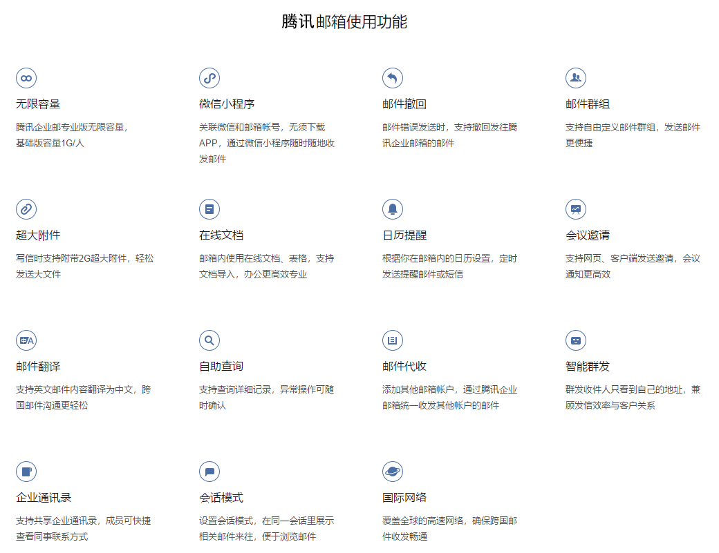点击自助查询放大镜图标
Screen dimensions: 719x553
(209, 340)
